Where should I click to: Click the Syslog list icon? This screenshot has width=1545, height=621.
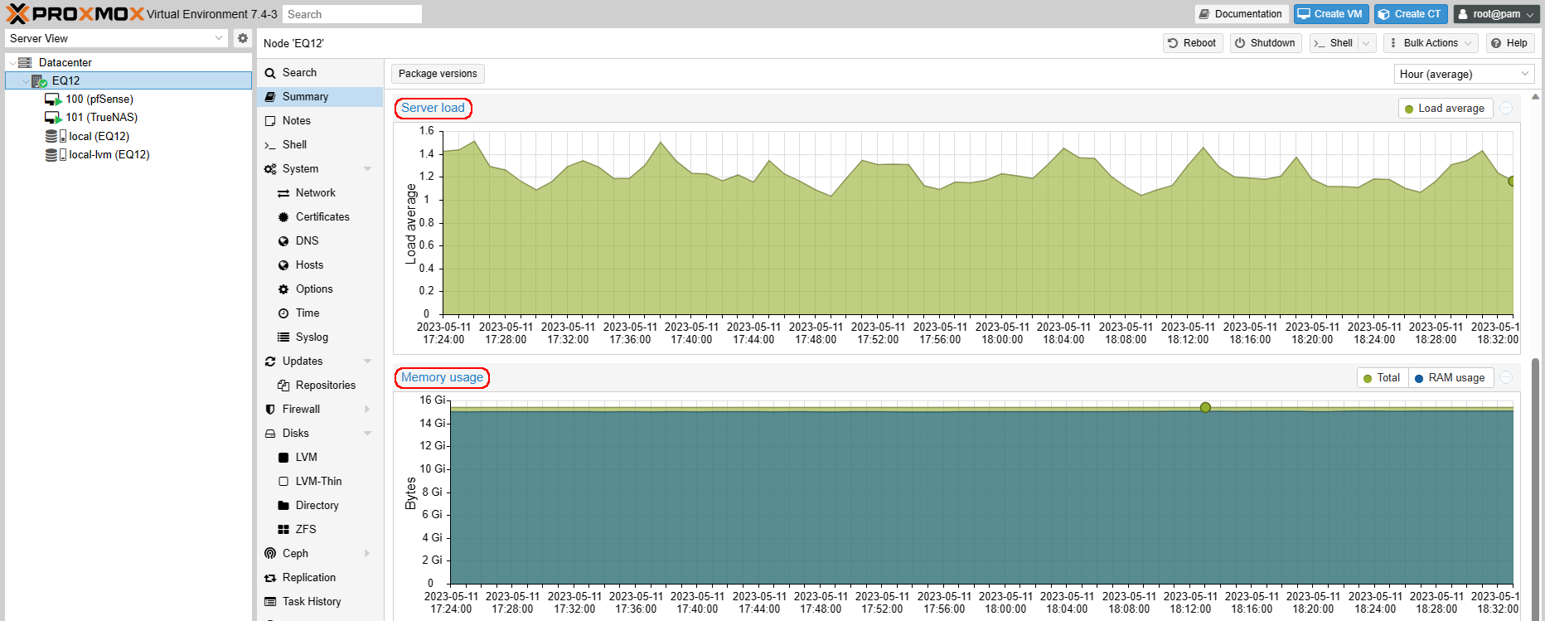click(x=283, y=337)
